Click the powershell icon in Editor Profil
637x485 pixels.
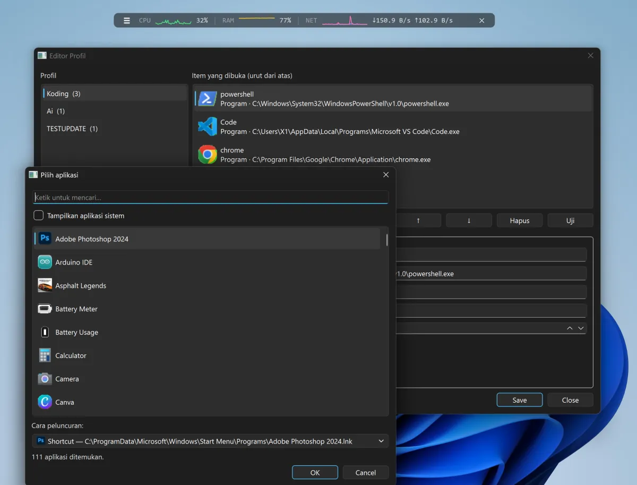point(208,99)
